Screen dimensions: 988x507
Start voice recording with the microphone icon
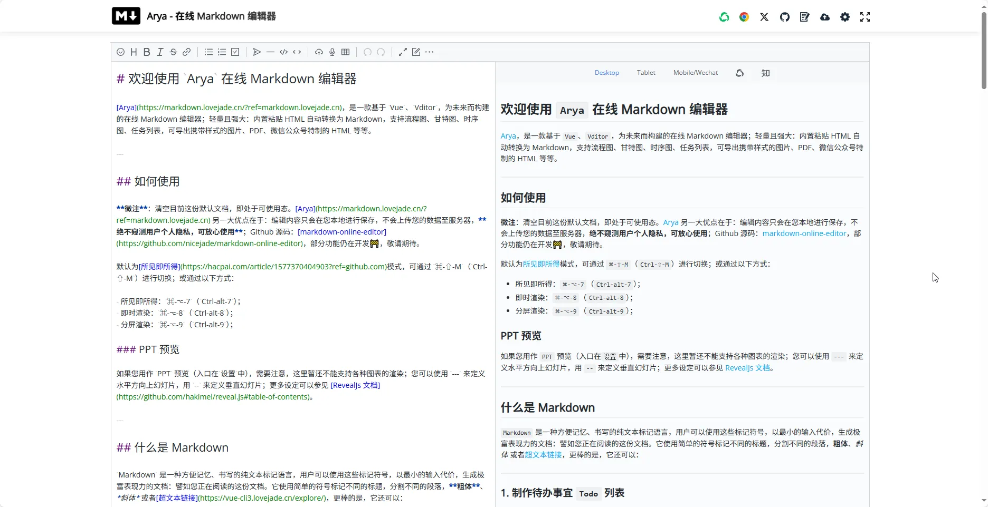[x=332, y=52]
